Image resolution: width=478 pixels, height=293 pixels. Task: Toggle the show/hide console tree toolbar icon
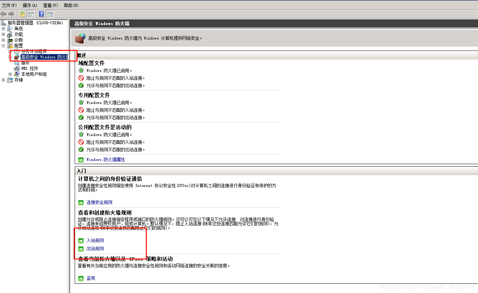[31, 14]
